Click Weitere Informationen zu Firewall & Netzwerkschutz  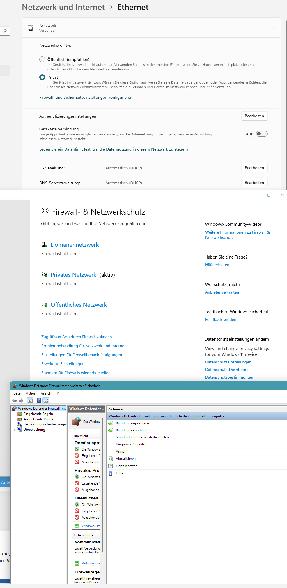tap(238, 235)
